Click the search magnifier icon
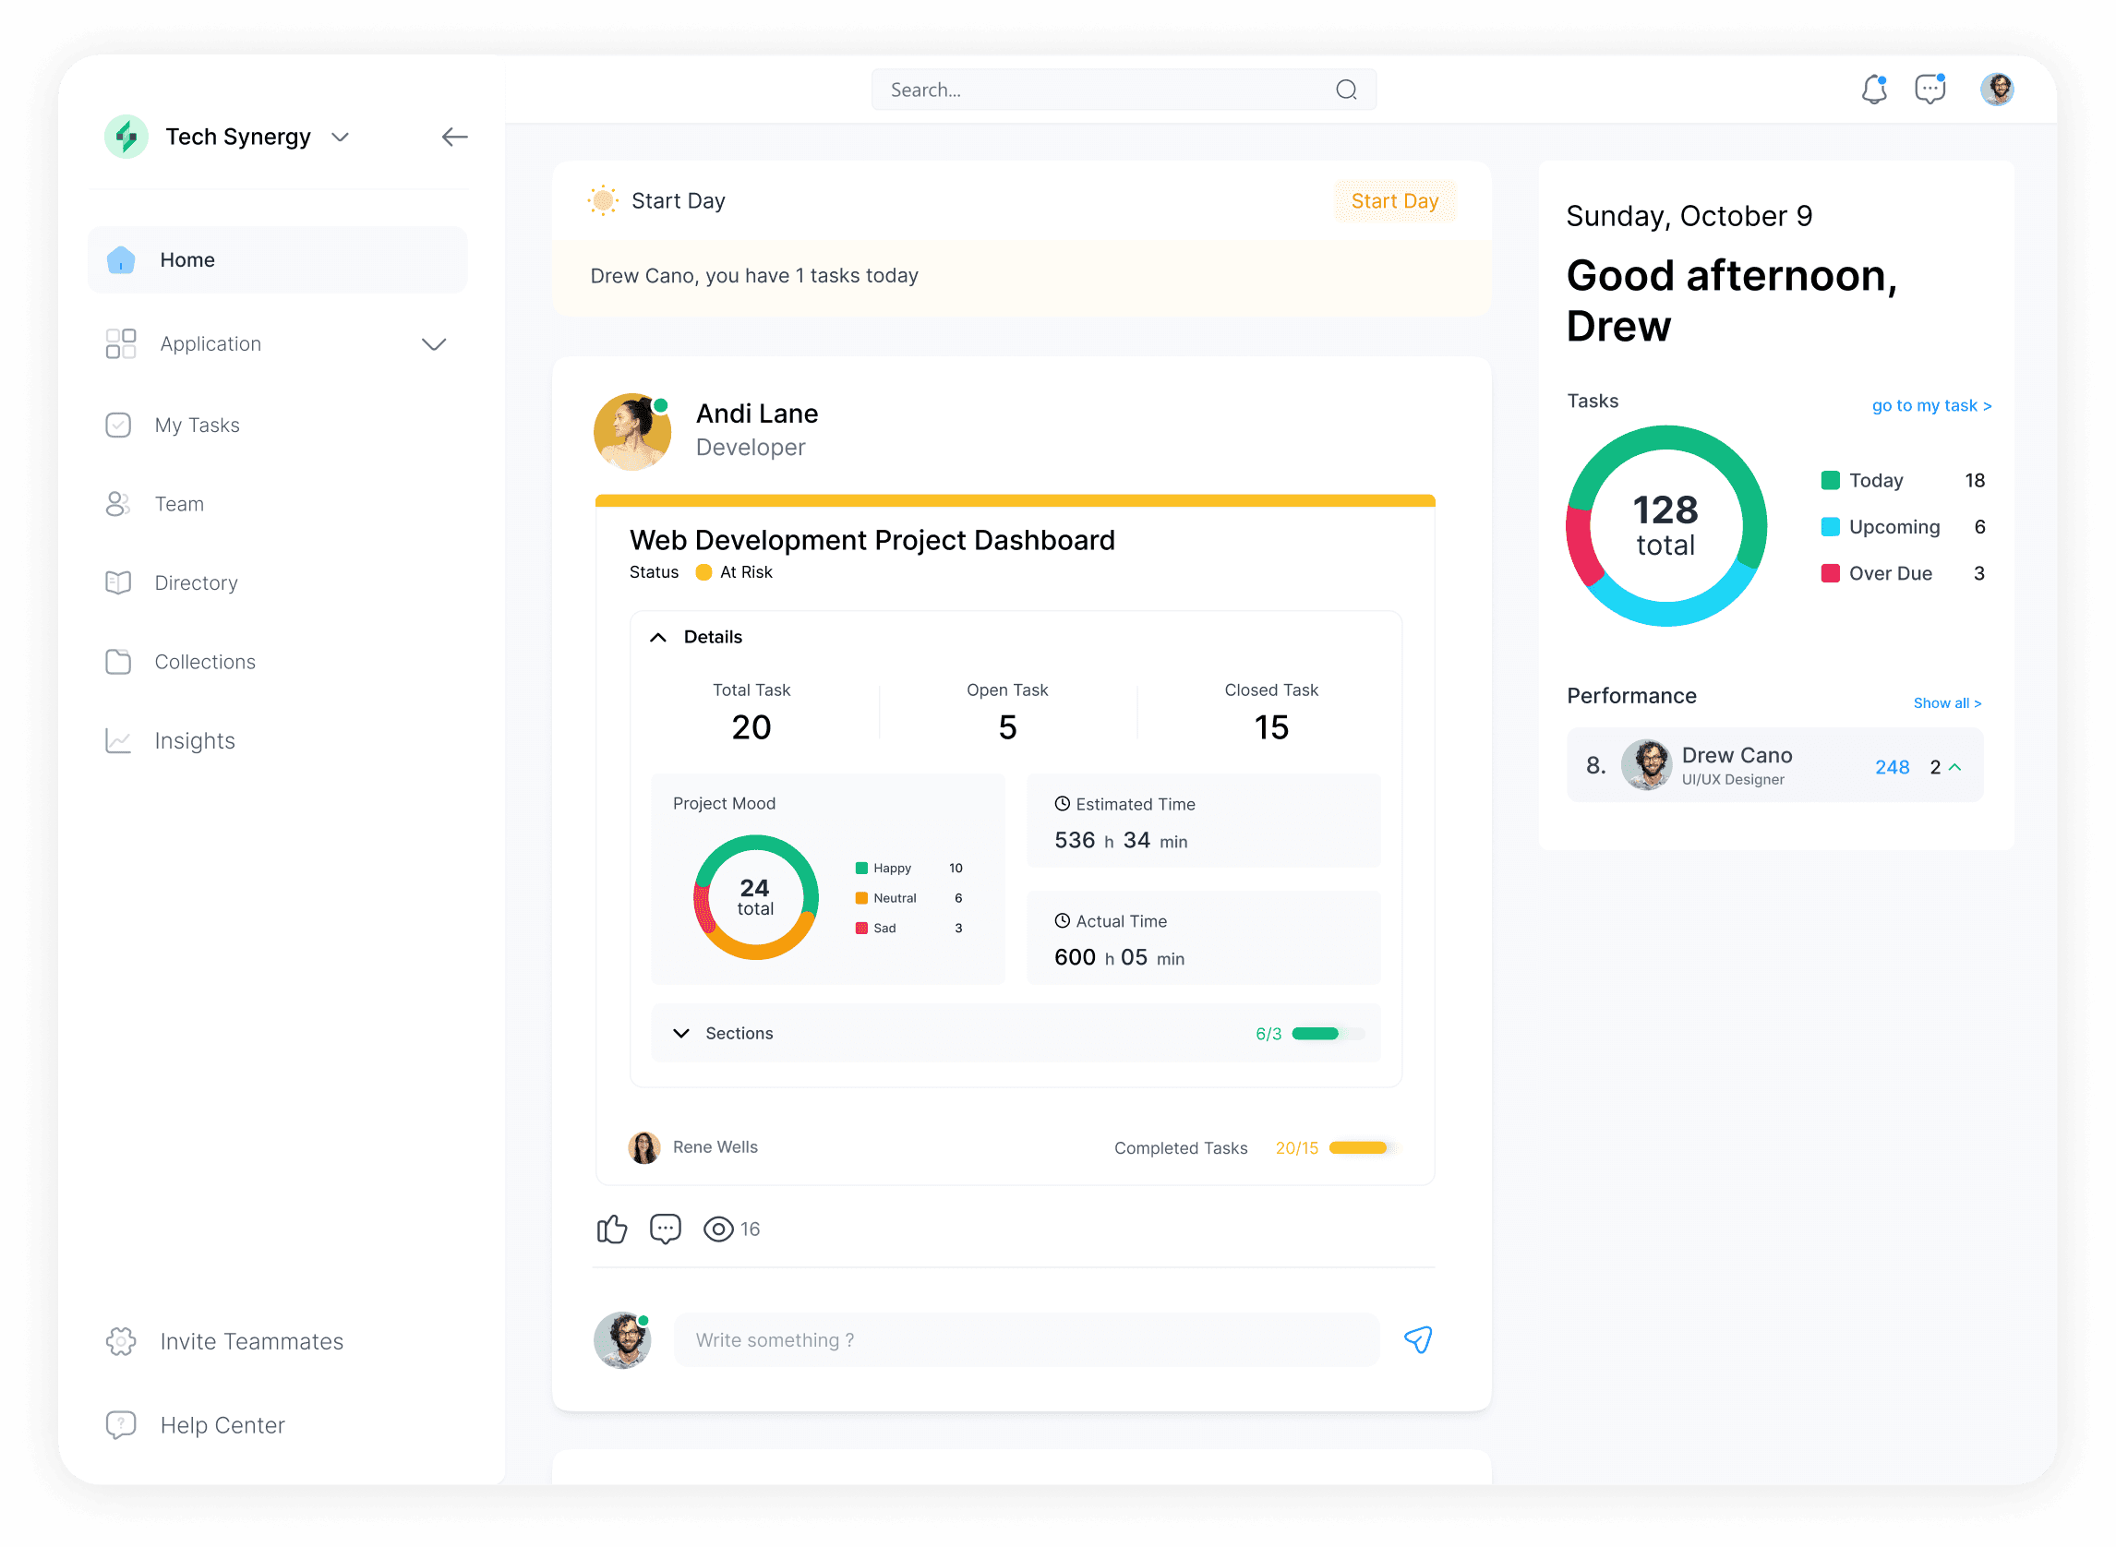This screenshot has height=1547, width=2116. [1346, 90]
